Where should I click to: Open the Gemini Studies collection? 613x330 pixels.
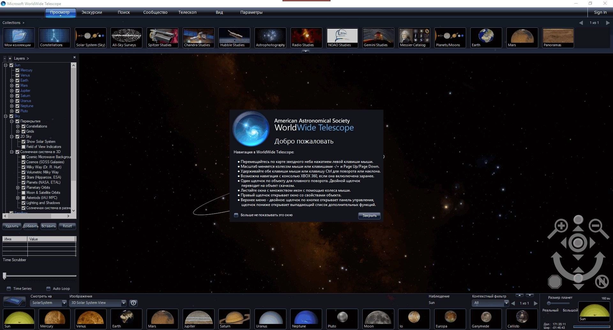point(378,38)
